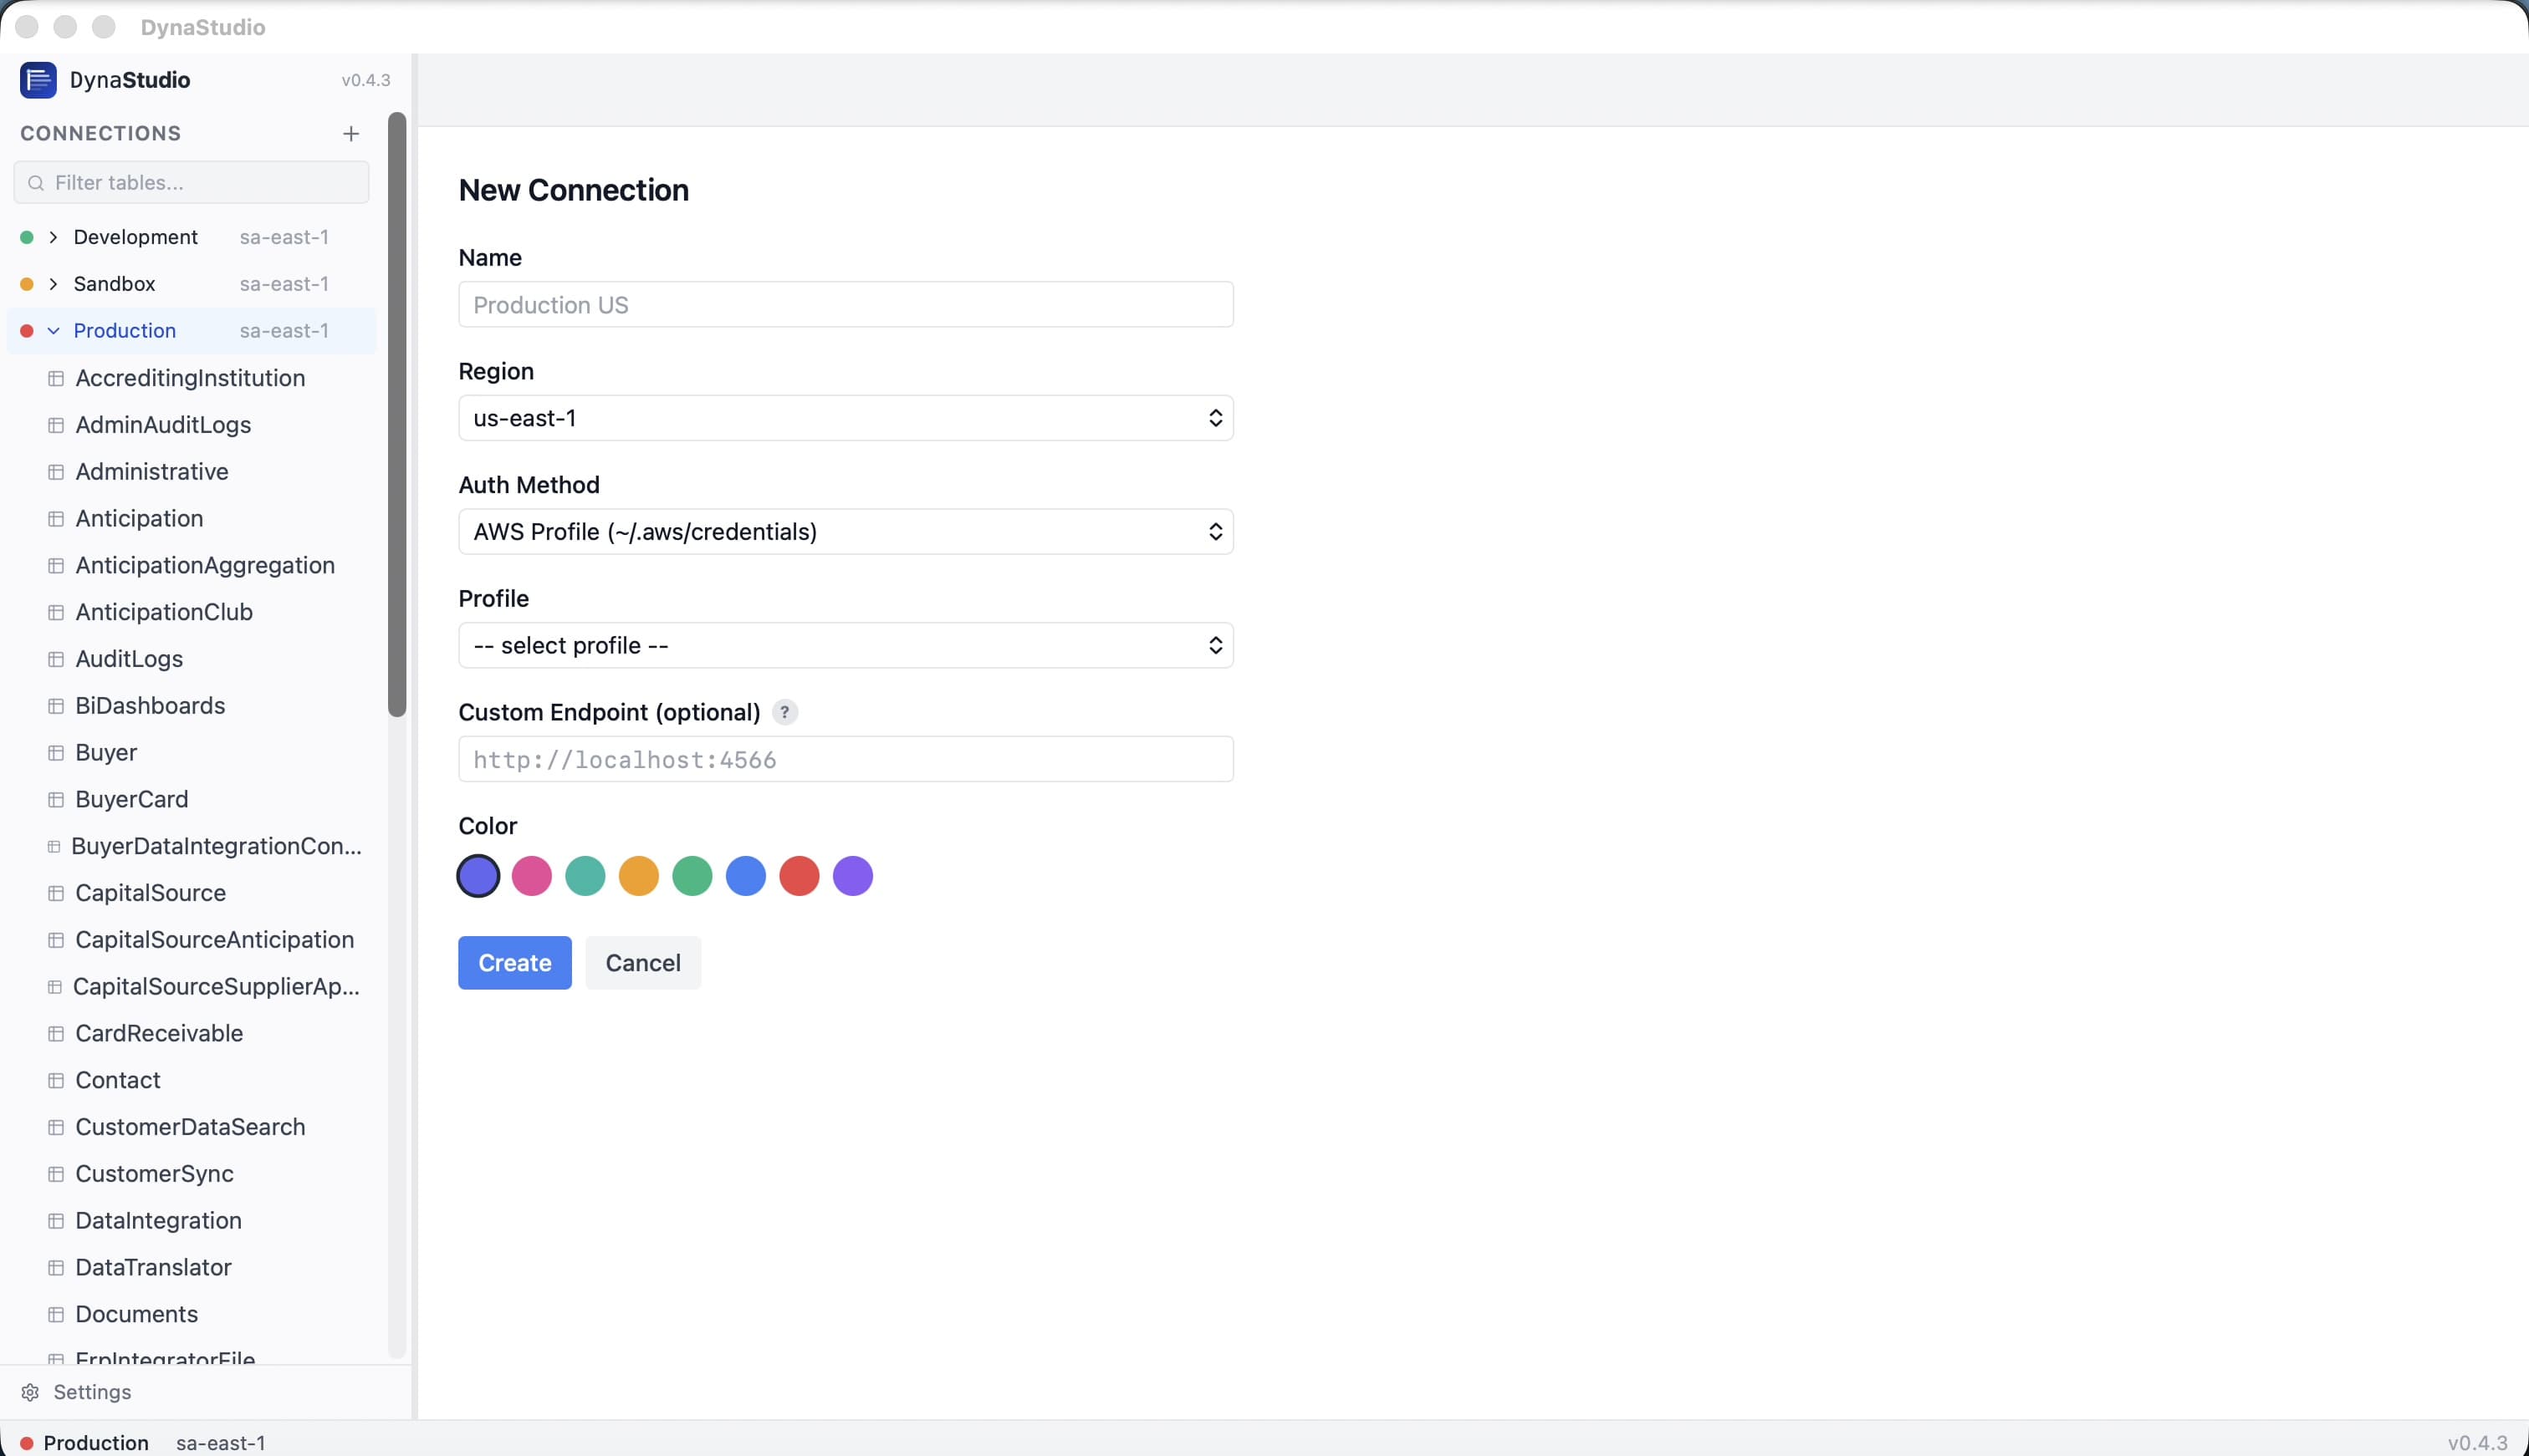Click table icon next to Contact

click(x=56, y=1081)
